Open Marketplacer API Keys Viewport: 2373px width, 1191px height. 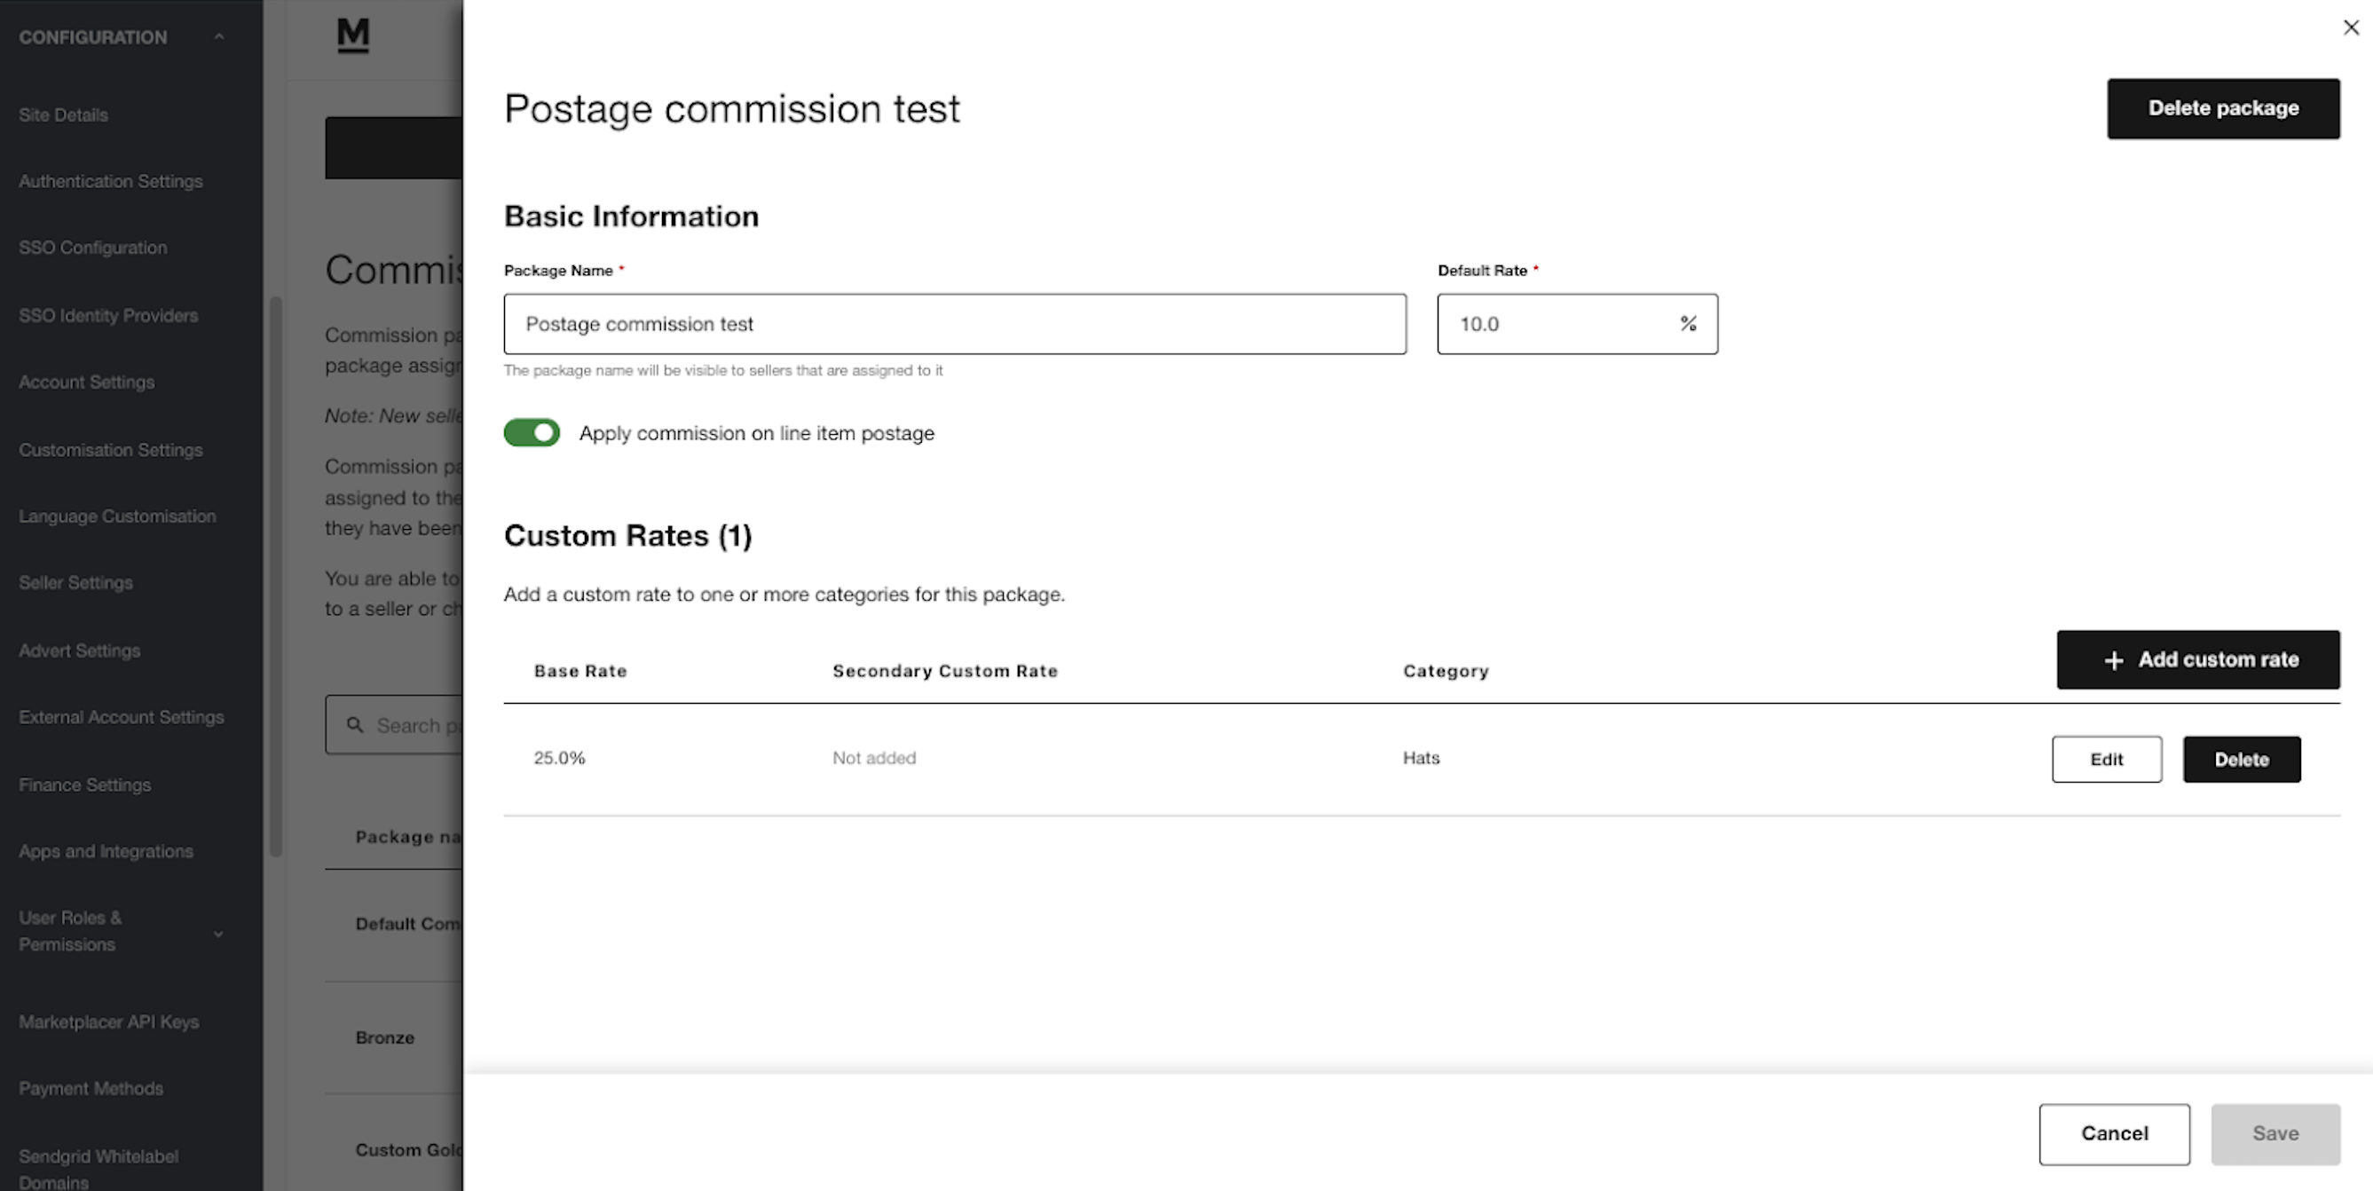108,1021
